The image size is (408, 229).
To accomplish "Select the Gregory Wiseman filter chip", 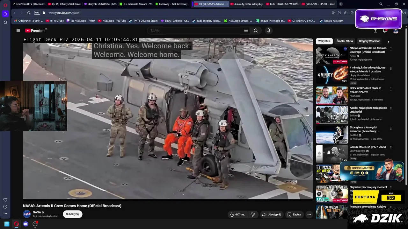I will click(x=369, y=41).
